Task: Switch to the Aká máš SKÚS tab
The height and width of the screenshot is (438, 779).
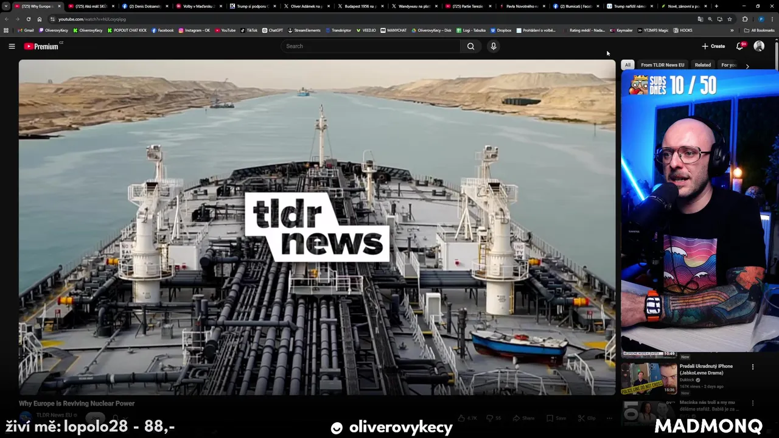Action: coord(91,6)
